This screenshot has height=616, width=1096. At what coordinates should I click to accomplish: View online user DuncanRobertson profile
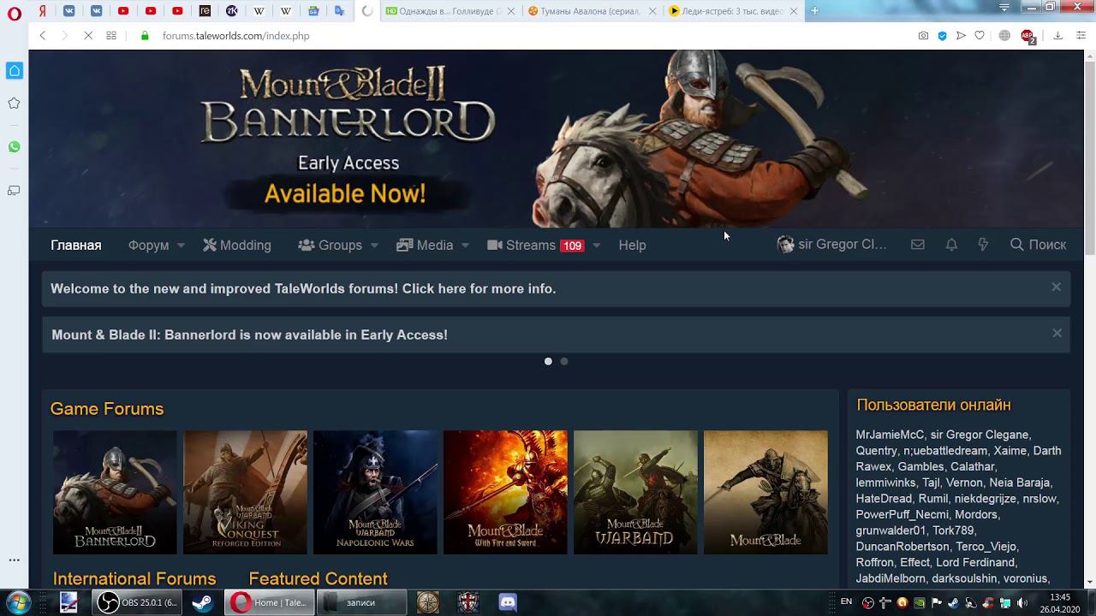902,547
